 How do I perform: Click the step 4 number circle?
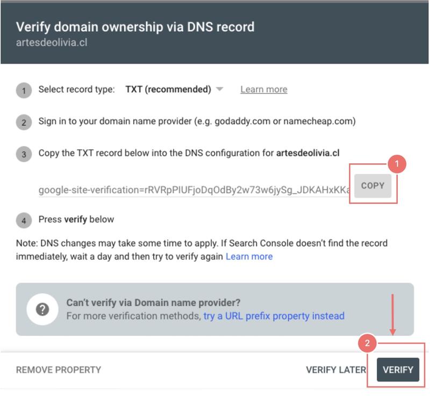(24, 220)
